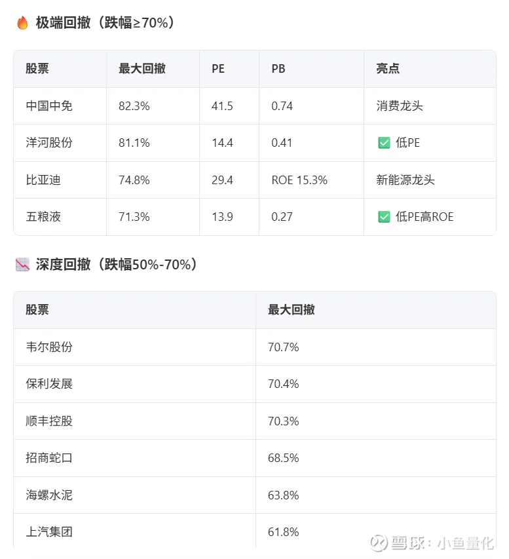Click the fire icon beside 极端回撤 heading
The image size is (509, 559).
(22, 23)
